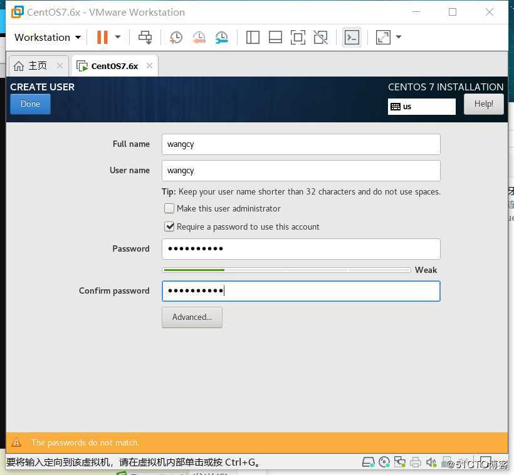Close the VMware Workstation window

pos(490,12)
